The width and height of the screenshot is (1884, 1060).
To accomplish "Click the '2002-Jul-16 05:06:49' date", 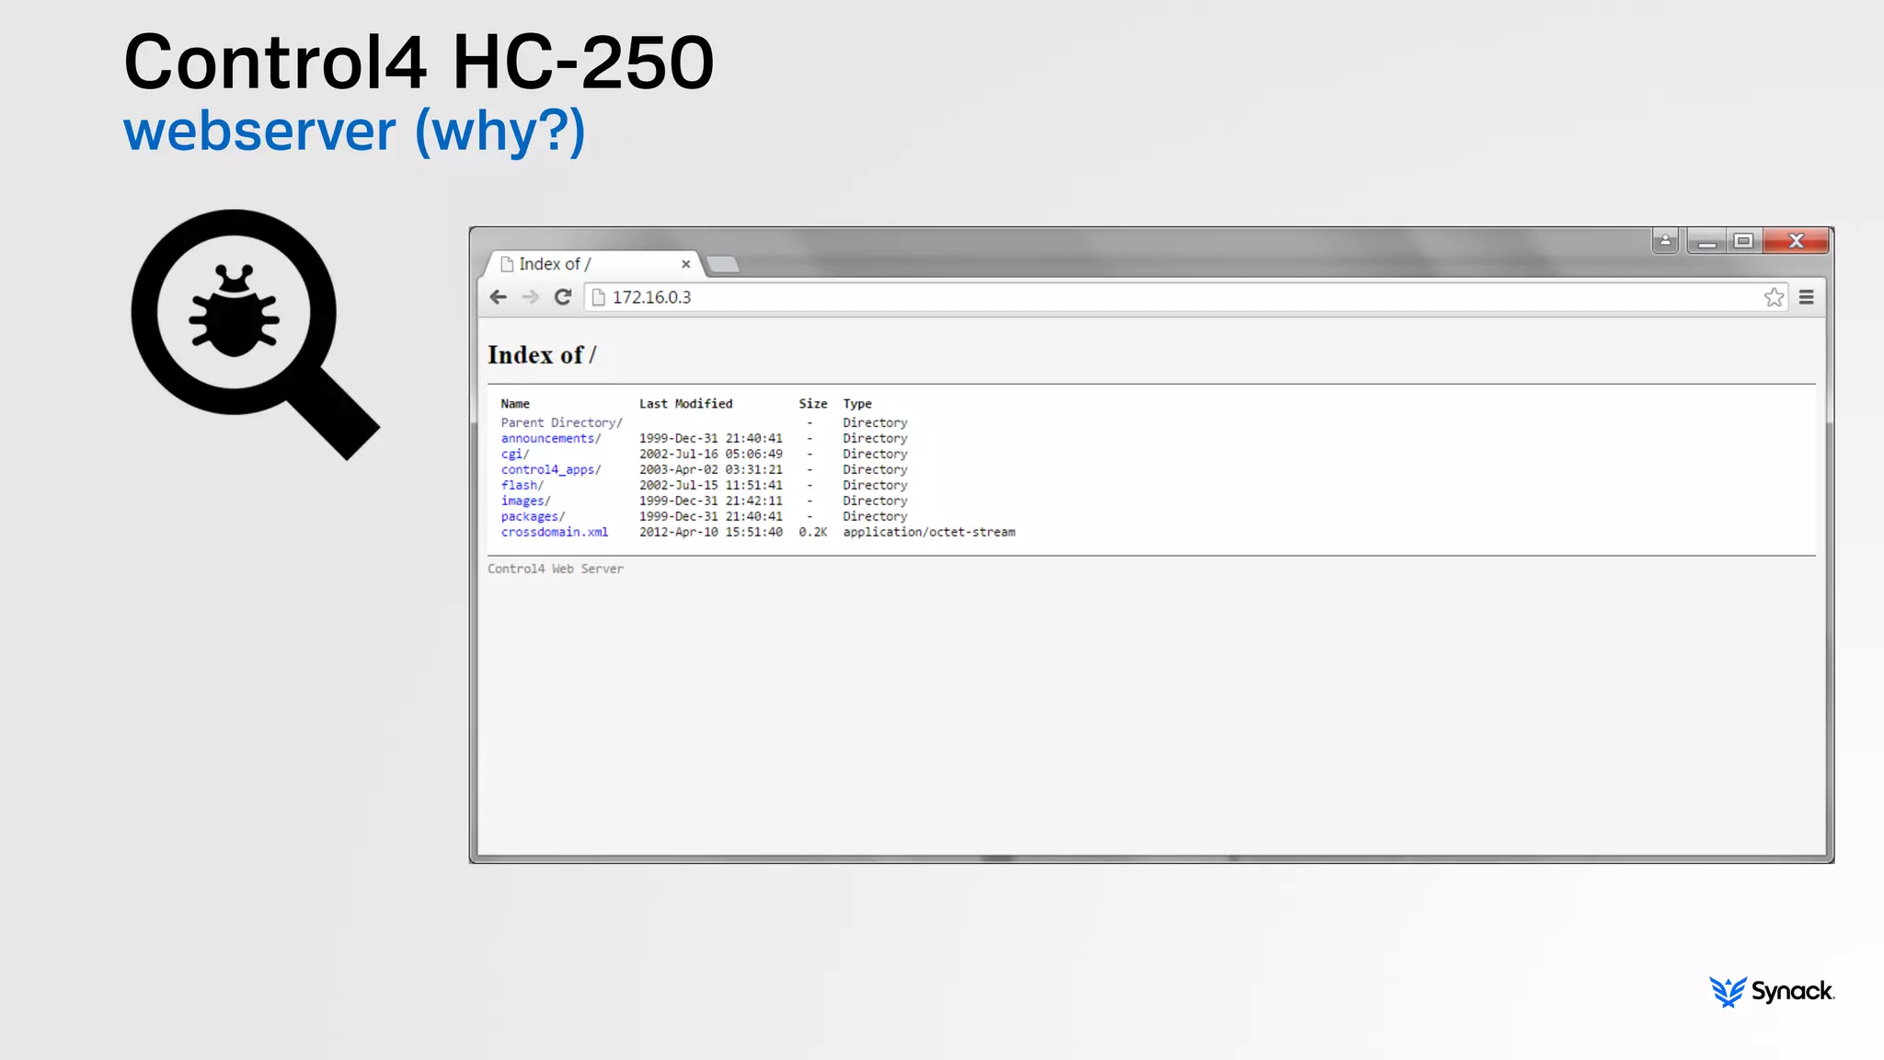I will (x=711, y=455).
